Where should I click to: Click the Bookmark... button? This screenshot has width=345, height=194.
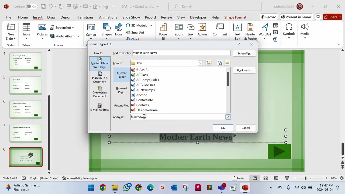[x=244, y=70]
